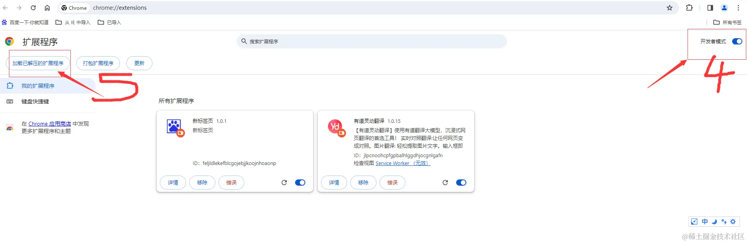This screenshot has height=243, width=747.
Task: Open the home page icon
Action: [47, 8]
